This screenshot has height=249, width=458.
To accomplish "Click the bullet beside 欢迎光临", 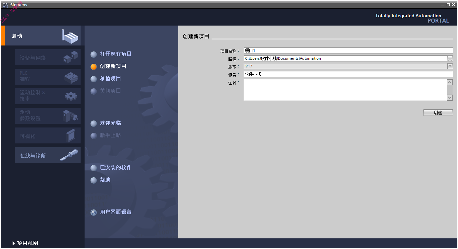I will click(94, 123).
